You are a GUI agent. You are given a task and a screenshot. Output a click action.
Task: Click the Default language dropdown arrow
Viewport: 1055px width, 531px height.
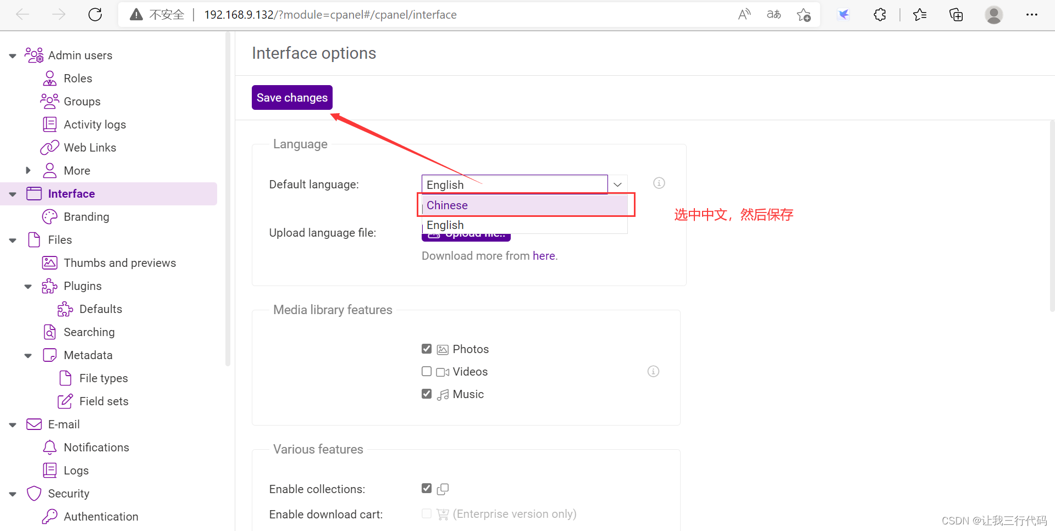pos(617,185)
